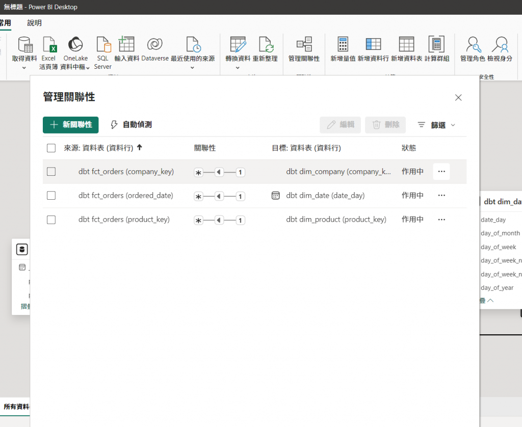The image size is (522, 427).
Task: Select dbt fct_orders (company_key) source text
Action: point(126,171)
